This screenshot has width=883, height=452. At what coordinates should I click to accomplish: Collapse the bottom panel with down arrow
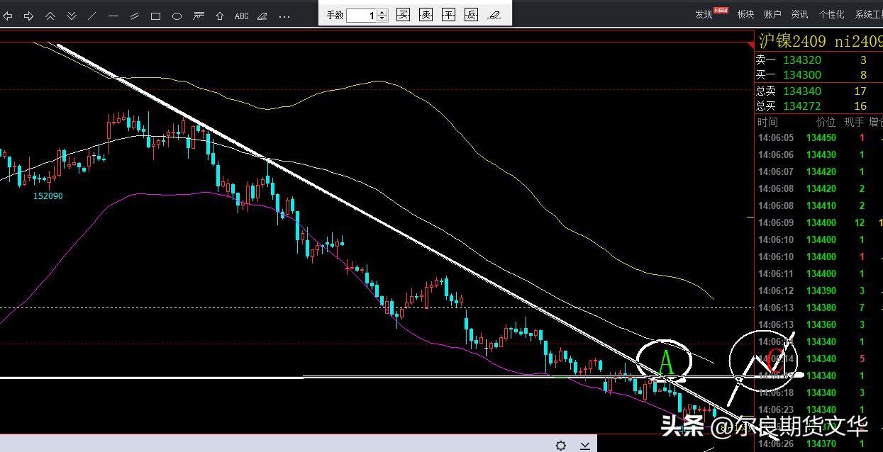[585, 445]
